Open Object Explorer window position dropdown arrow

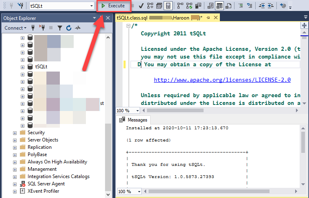click(94, 18)
